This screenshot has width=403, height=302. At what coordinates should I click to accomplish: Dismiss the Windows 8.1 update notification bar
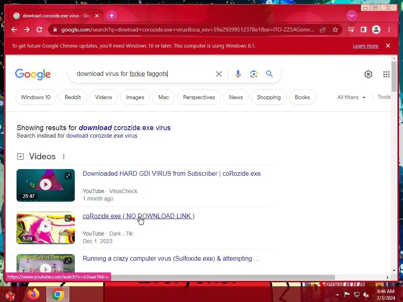(x=388, y=46)
